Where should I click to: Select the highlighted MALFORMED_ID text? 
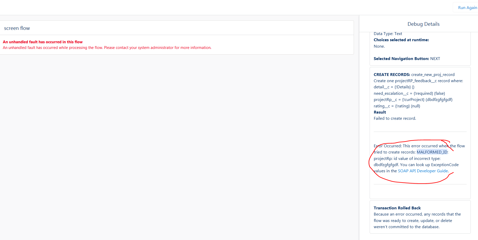click(x=432, y=152)
